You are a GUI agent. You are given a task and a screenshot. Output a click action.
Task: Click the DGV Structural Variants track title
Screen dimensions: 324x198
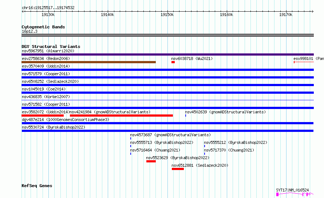[x=51, y=47]
